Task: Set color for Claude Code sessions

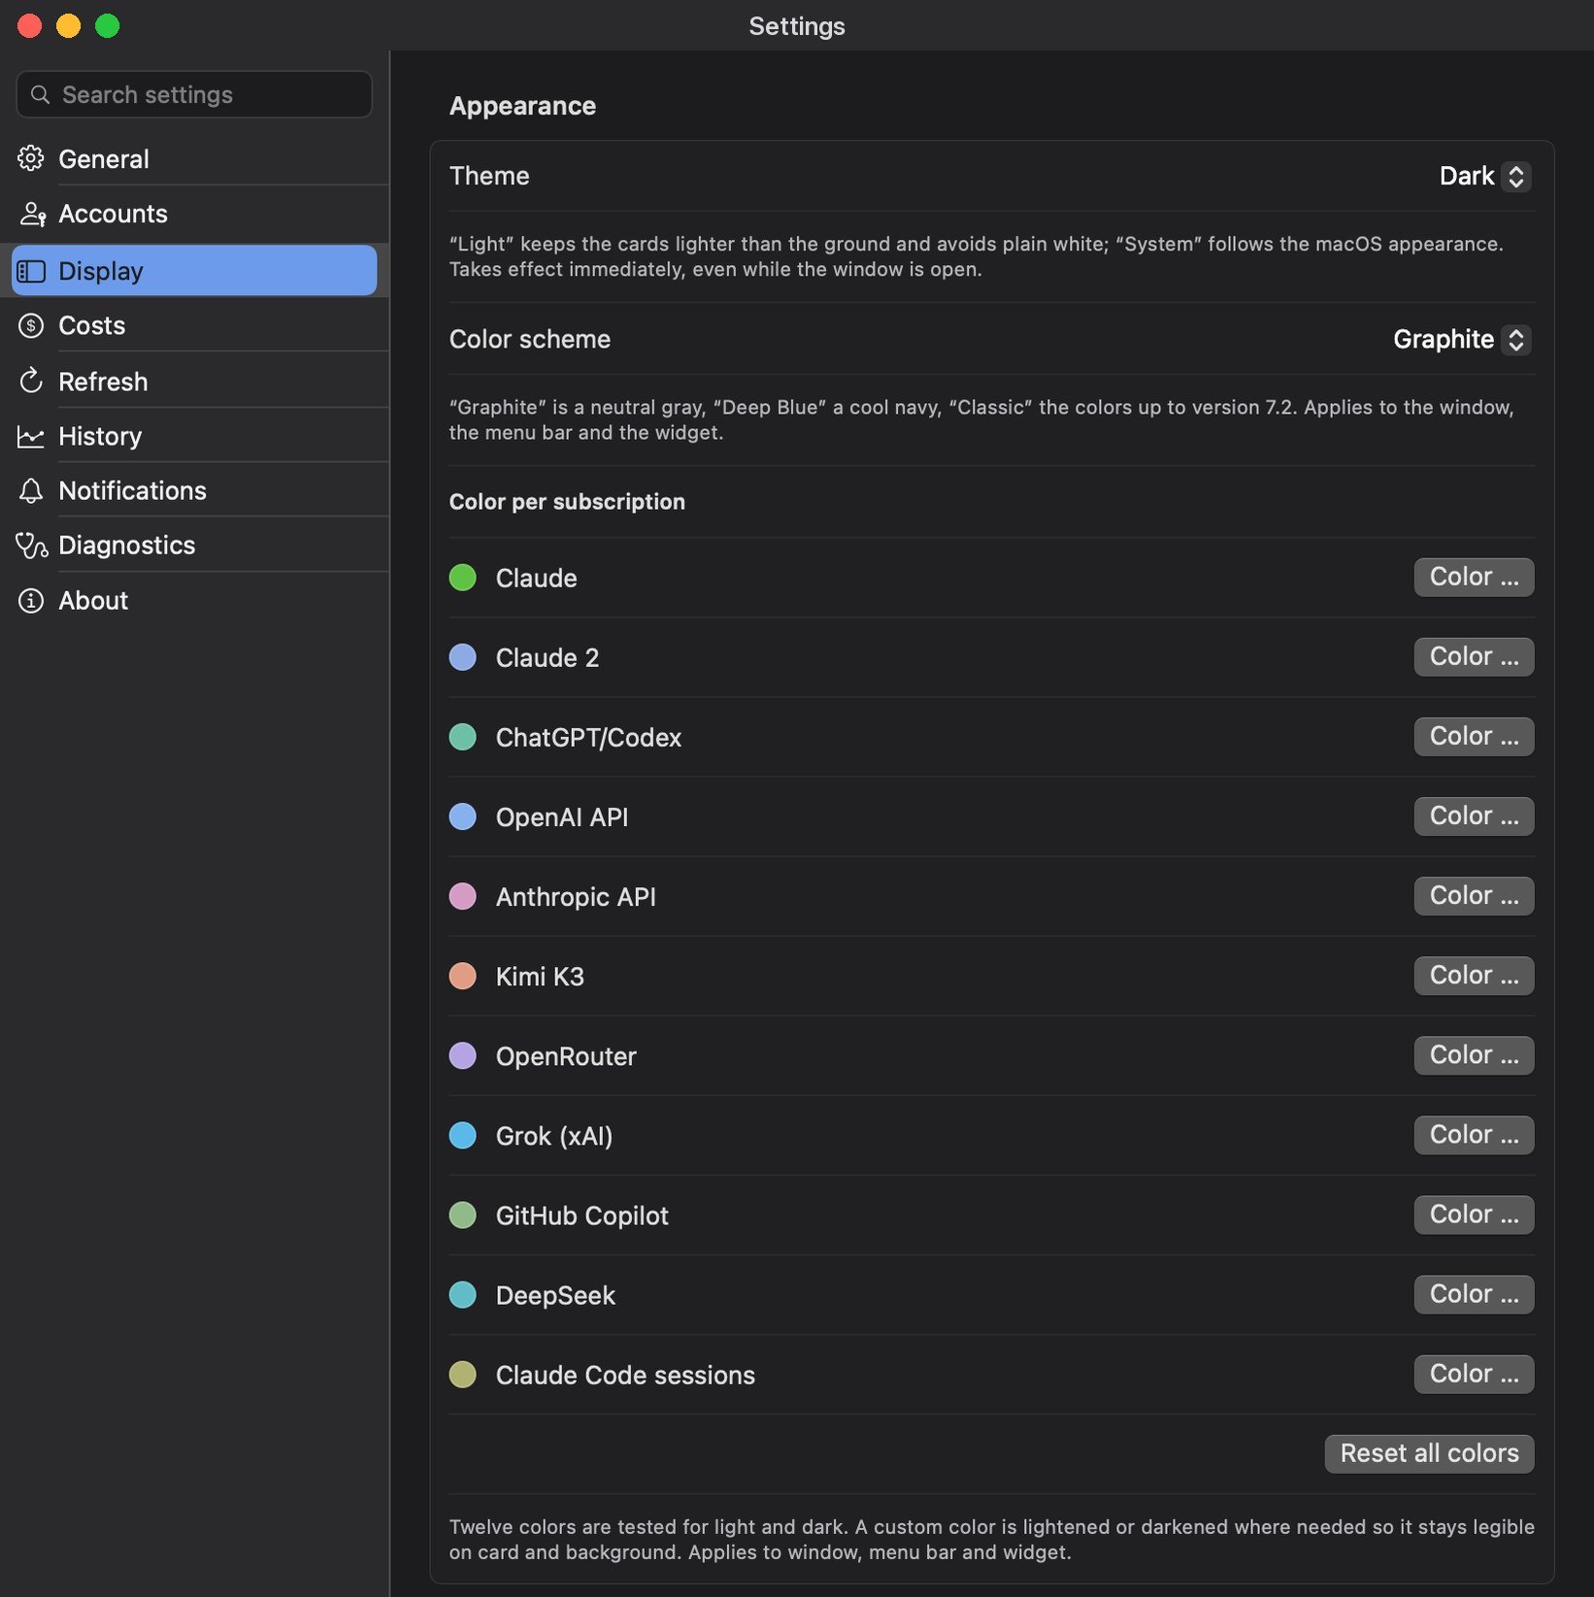Action: [x=1474, y=1373]
